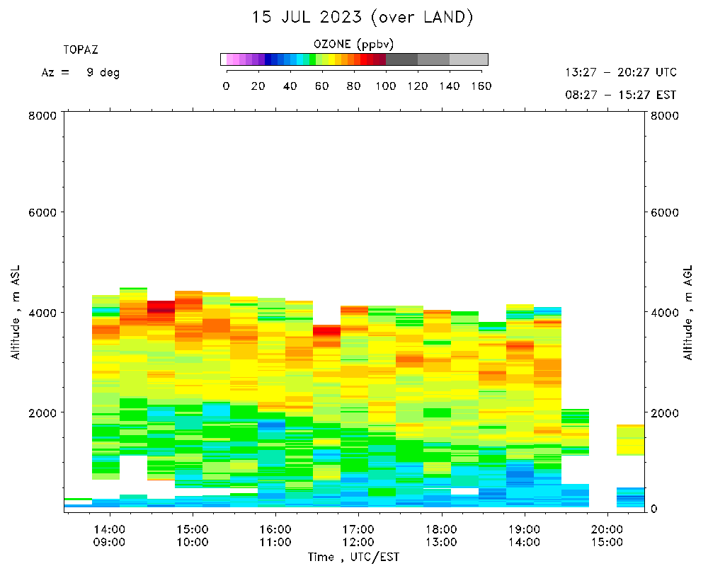Click the "Az = 9 deg" azimuth text
This screenshot has width=708, height=566.
(81, 73)
